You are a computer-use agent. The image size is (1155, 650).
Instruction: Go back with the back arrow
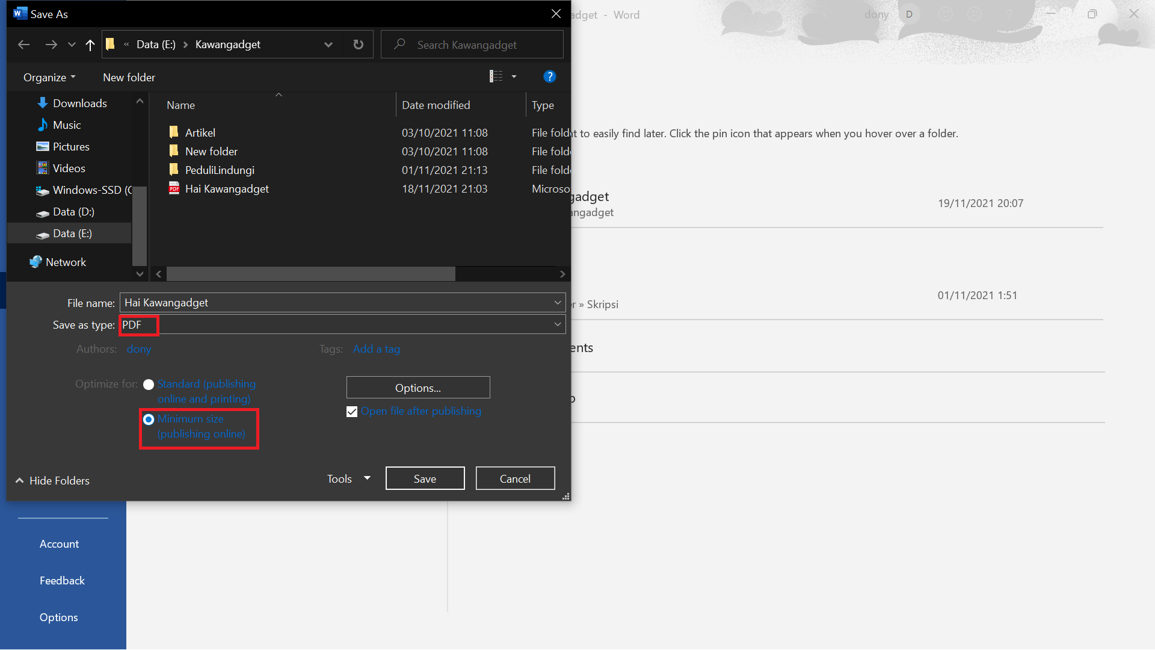[24, 45]
